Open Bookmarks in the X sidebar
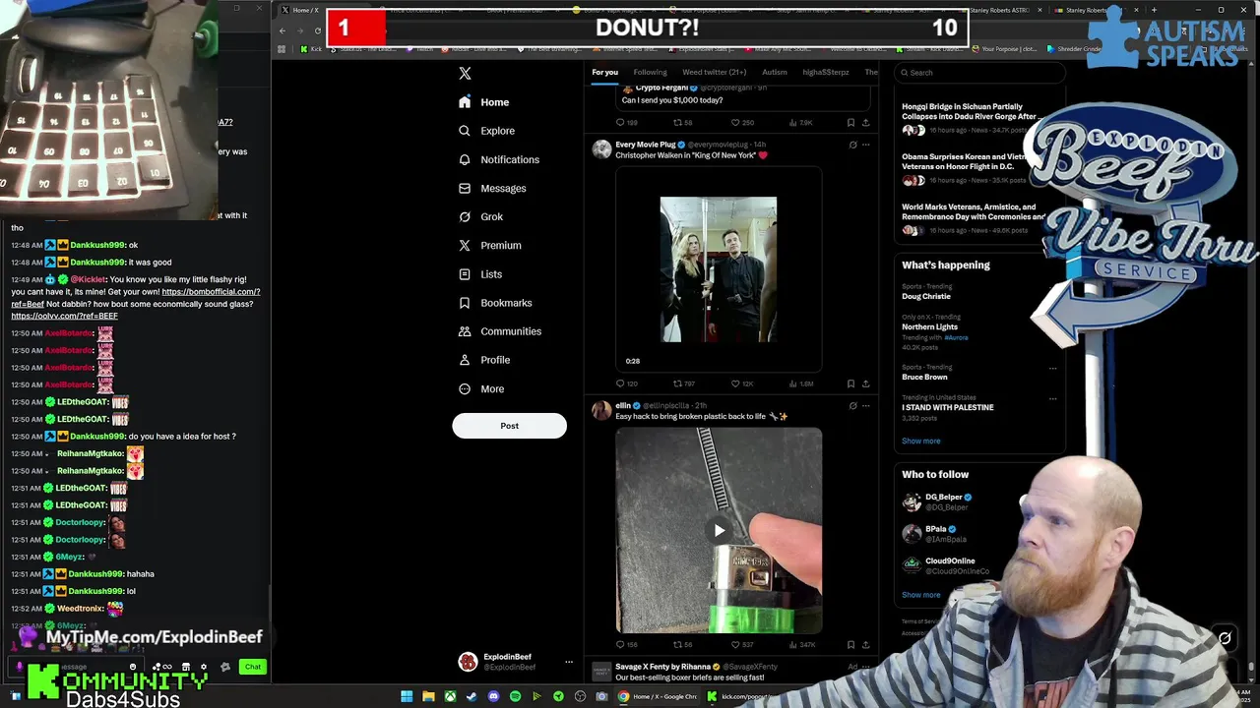This screenshot has height=708, width=1260. pos(494,303)
